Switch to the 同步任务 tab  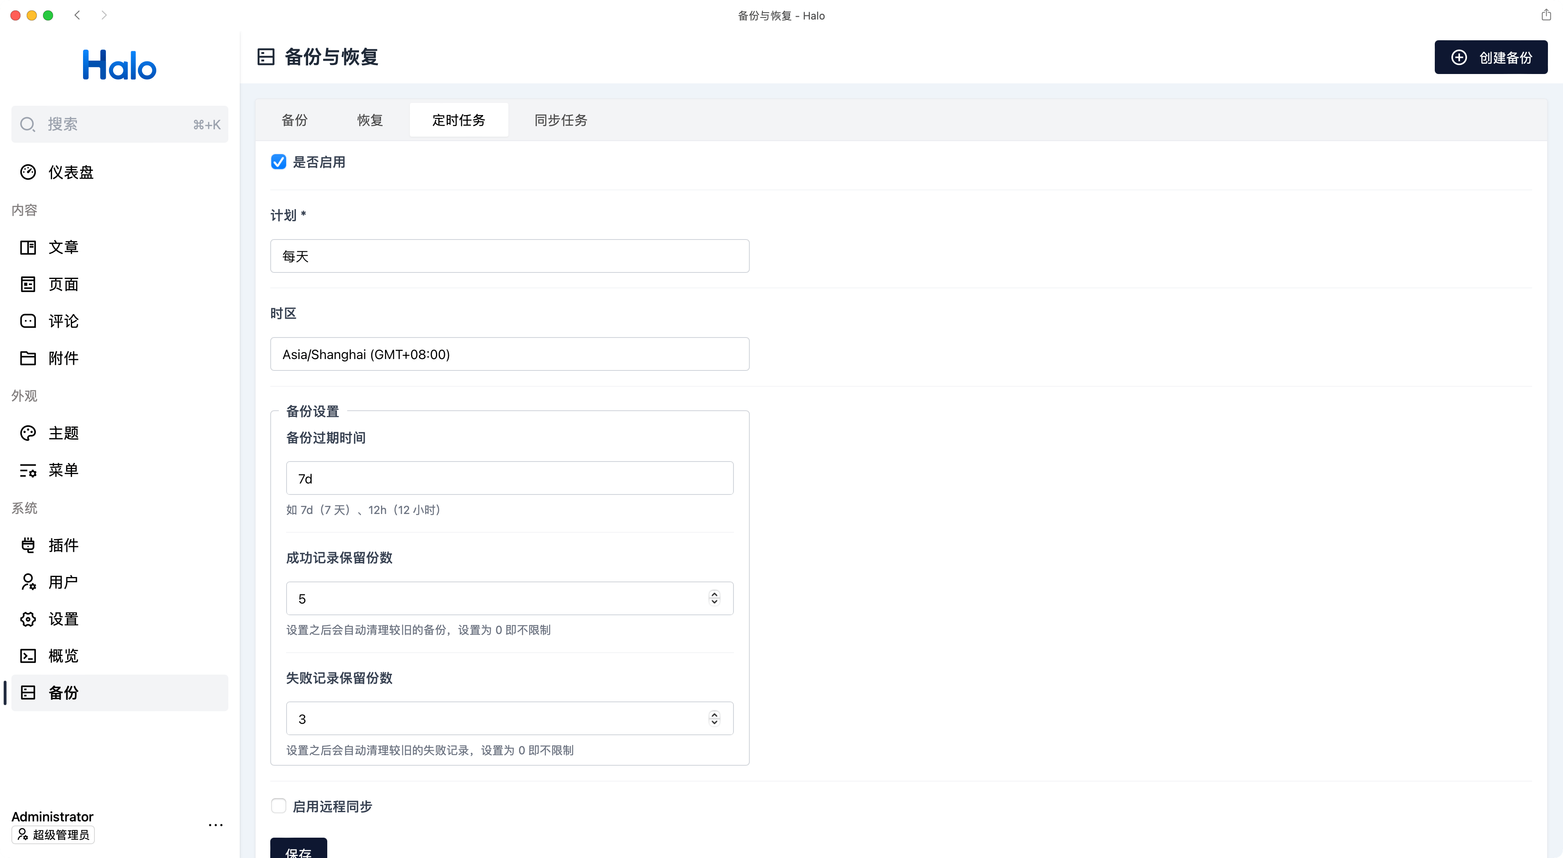point(560,120)
